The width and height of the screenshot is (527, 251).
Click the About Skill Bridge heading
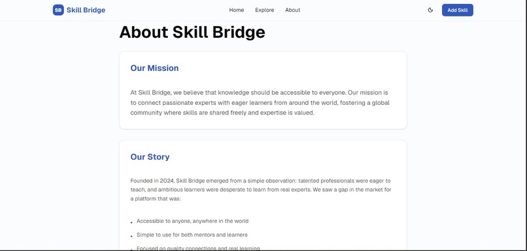tap(192, 32)
